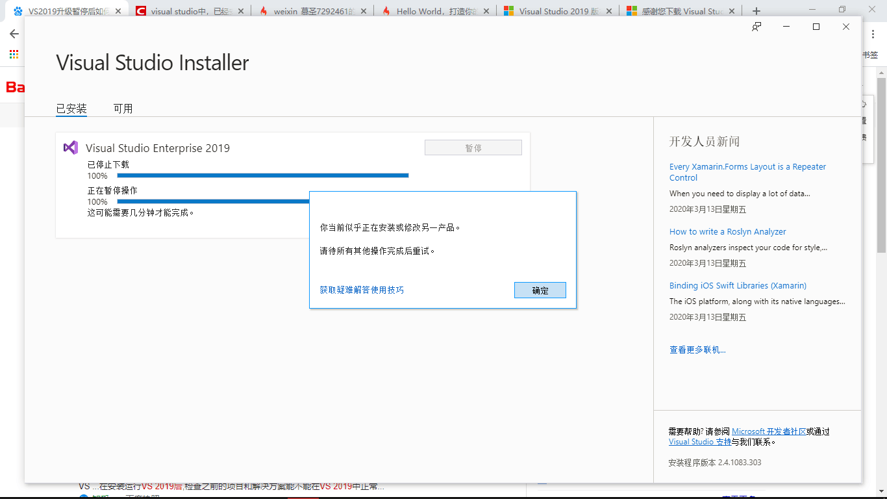This screenshot has height=499, width=887.
Task: Close the Visual Studio Installer window
Action: (x=846, y=27)
